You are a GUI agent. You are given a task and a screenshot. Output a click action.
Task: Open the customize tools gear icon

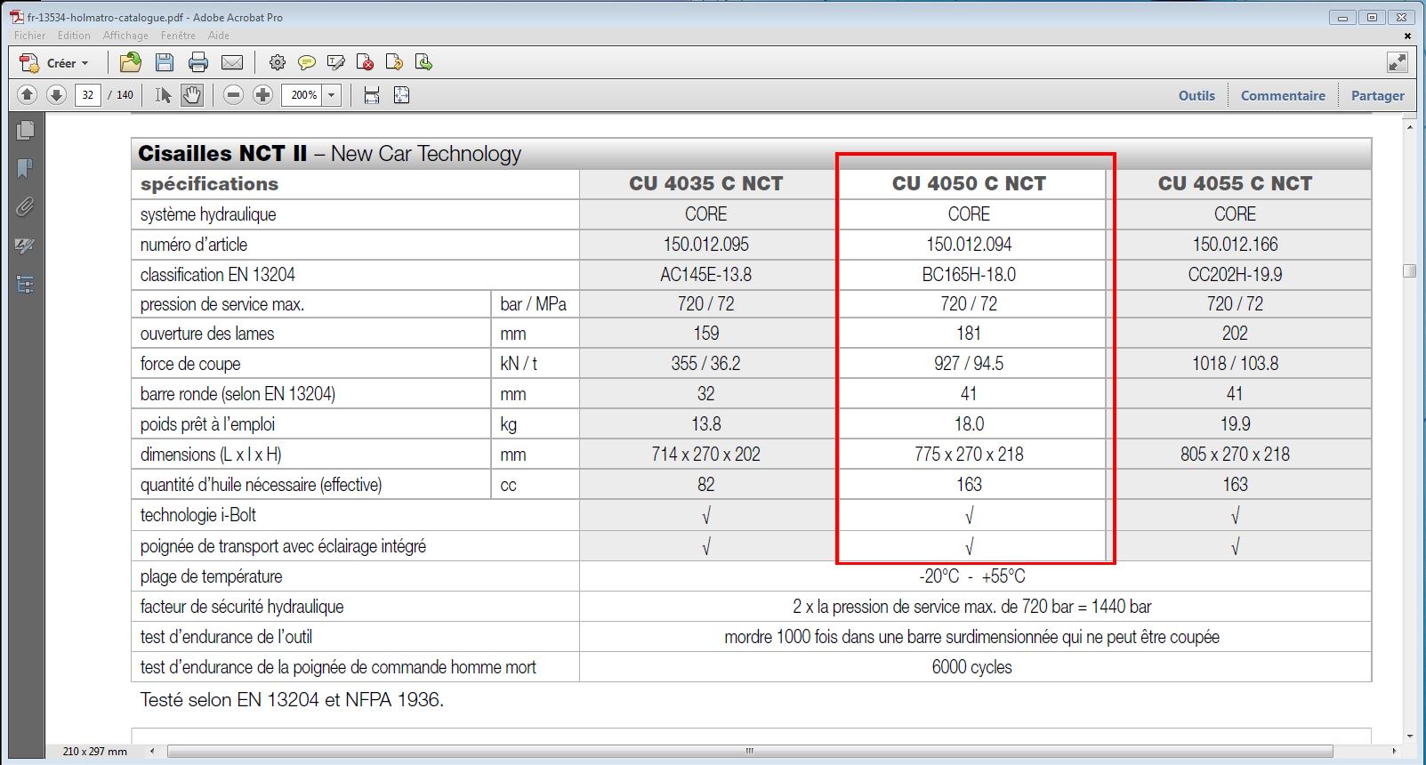278,62
